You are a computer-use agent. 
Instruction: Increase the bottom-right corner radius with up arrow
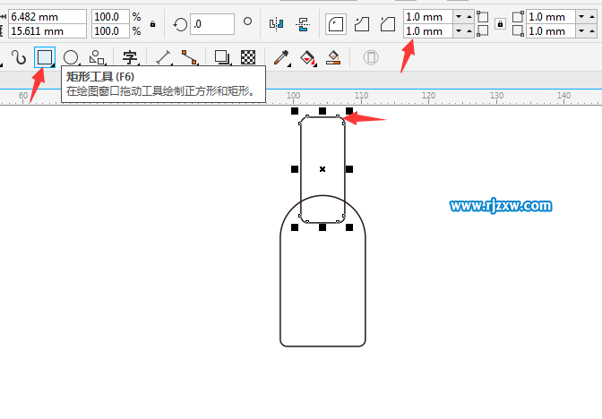tap(592, 30)
